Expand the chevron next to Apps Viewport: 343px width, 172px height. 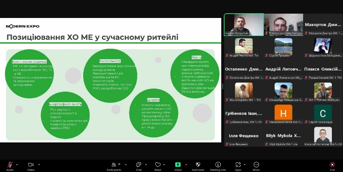pyautogui.click(x=244, y=165)
